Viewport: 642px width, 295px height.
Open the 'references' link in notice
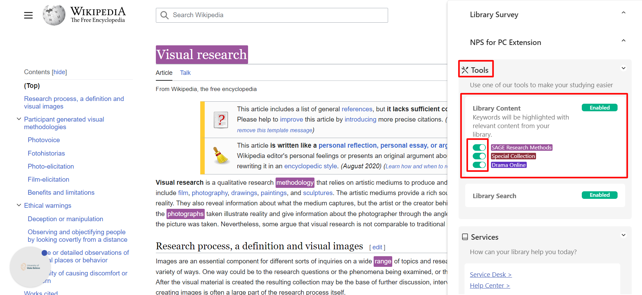pyautogui.click(x=357, y=109)
